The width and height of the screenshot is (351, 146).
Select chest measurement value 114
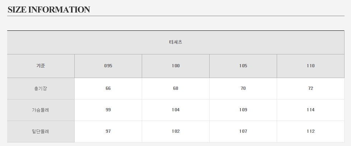[x=310, y=110]
